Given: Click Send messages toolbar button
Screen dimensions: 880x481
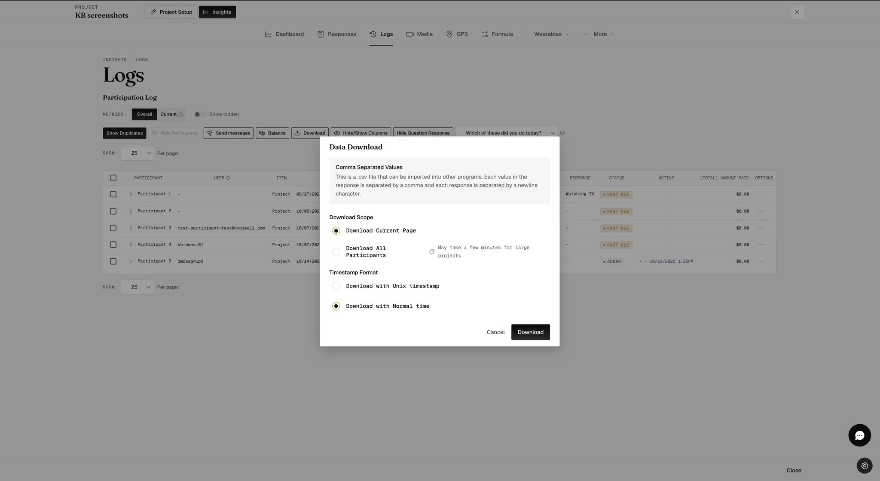Looking at the screenshot, I should pos(229,133).
